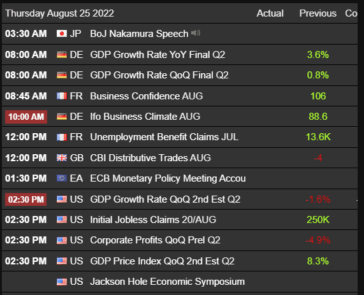364x295 pixels.
Task: Click the Japan flag icon
Action: coord(62,34)
